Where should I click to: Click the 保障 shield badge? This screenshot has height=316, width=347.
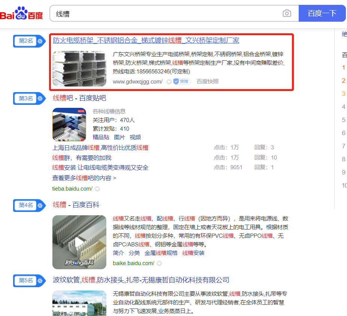pyautogui.click(x=182, y=82)
